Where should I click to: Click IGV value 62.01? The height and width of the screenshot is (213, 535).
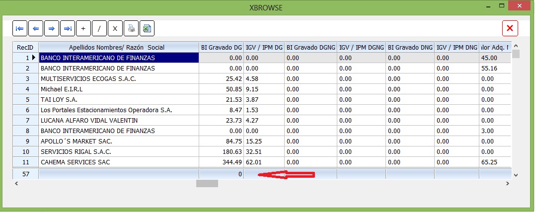point(253,162)
